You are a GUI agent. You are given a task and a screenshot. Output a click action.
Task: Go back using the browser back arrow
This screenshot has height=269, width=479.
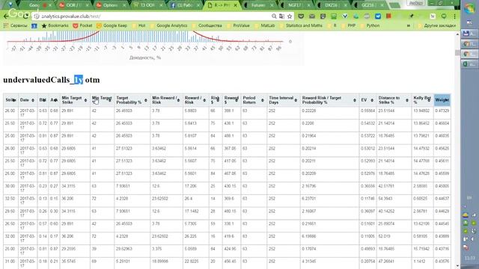click(6, 16)
